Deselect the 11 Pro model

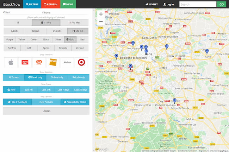click(46, 23)
